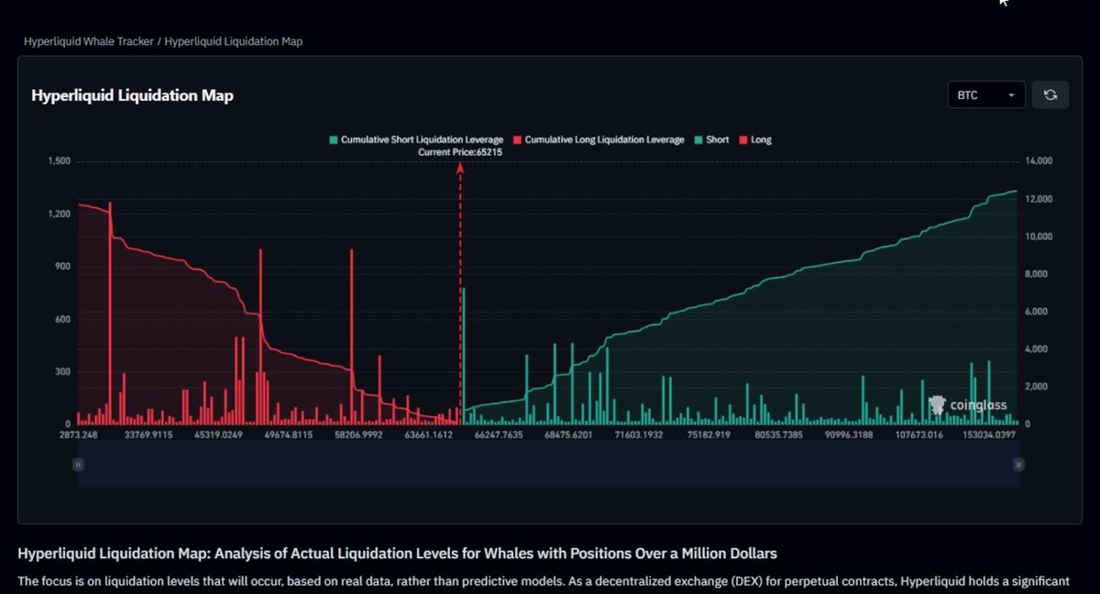1100x594 pixels.
Task: Click the 8,000 right axis value
Action: (x=1037, y=274)
